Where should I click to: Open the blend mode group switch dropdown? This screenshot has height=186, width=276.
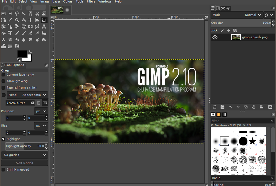click(269, 15)
